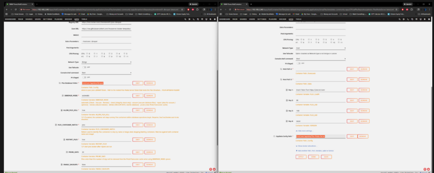Open the SETTINGS menu in right window
Viewport: 434px width, 173px height.
tap(262, 19)
